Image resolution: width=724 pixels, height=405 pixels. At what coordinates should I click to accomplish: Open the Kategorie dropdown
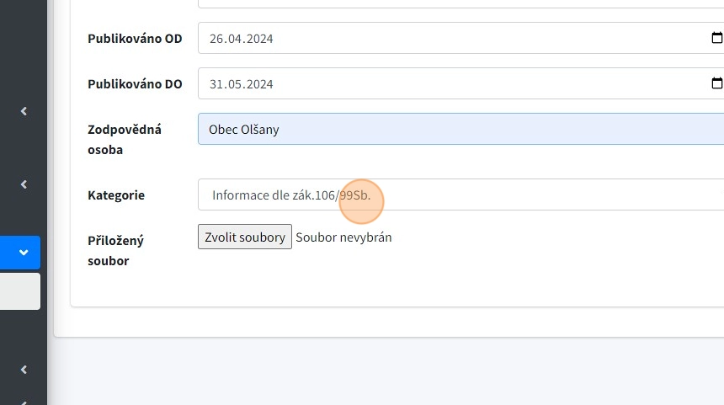point(460,195)
